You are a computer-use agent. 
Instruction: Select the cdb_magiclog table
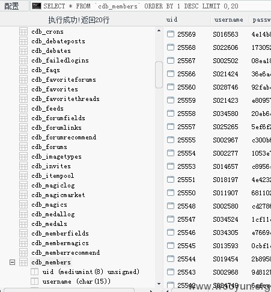coord(53,186)
